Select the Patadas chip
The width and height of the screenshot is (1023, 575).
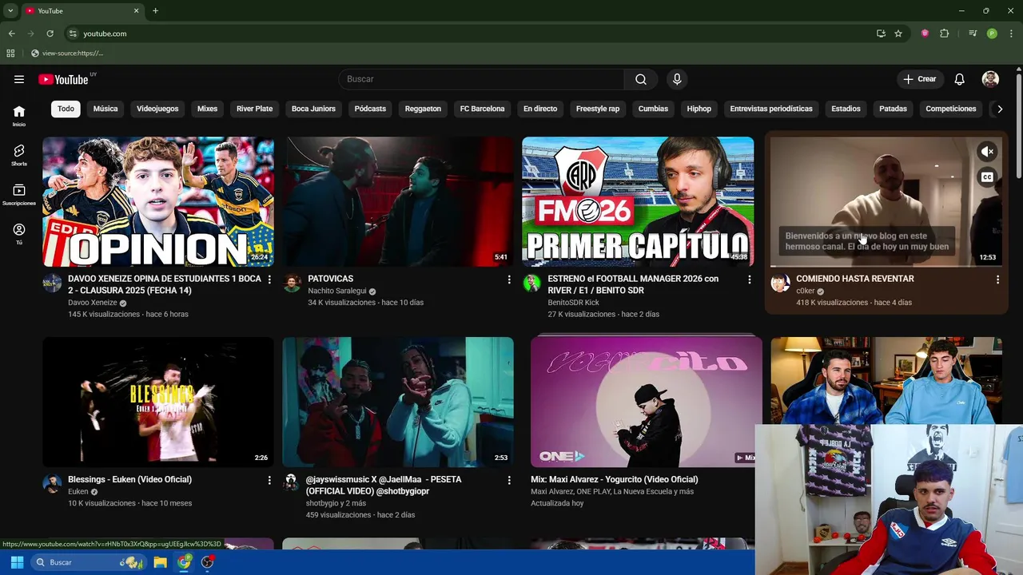point(893,109)
